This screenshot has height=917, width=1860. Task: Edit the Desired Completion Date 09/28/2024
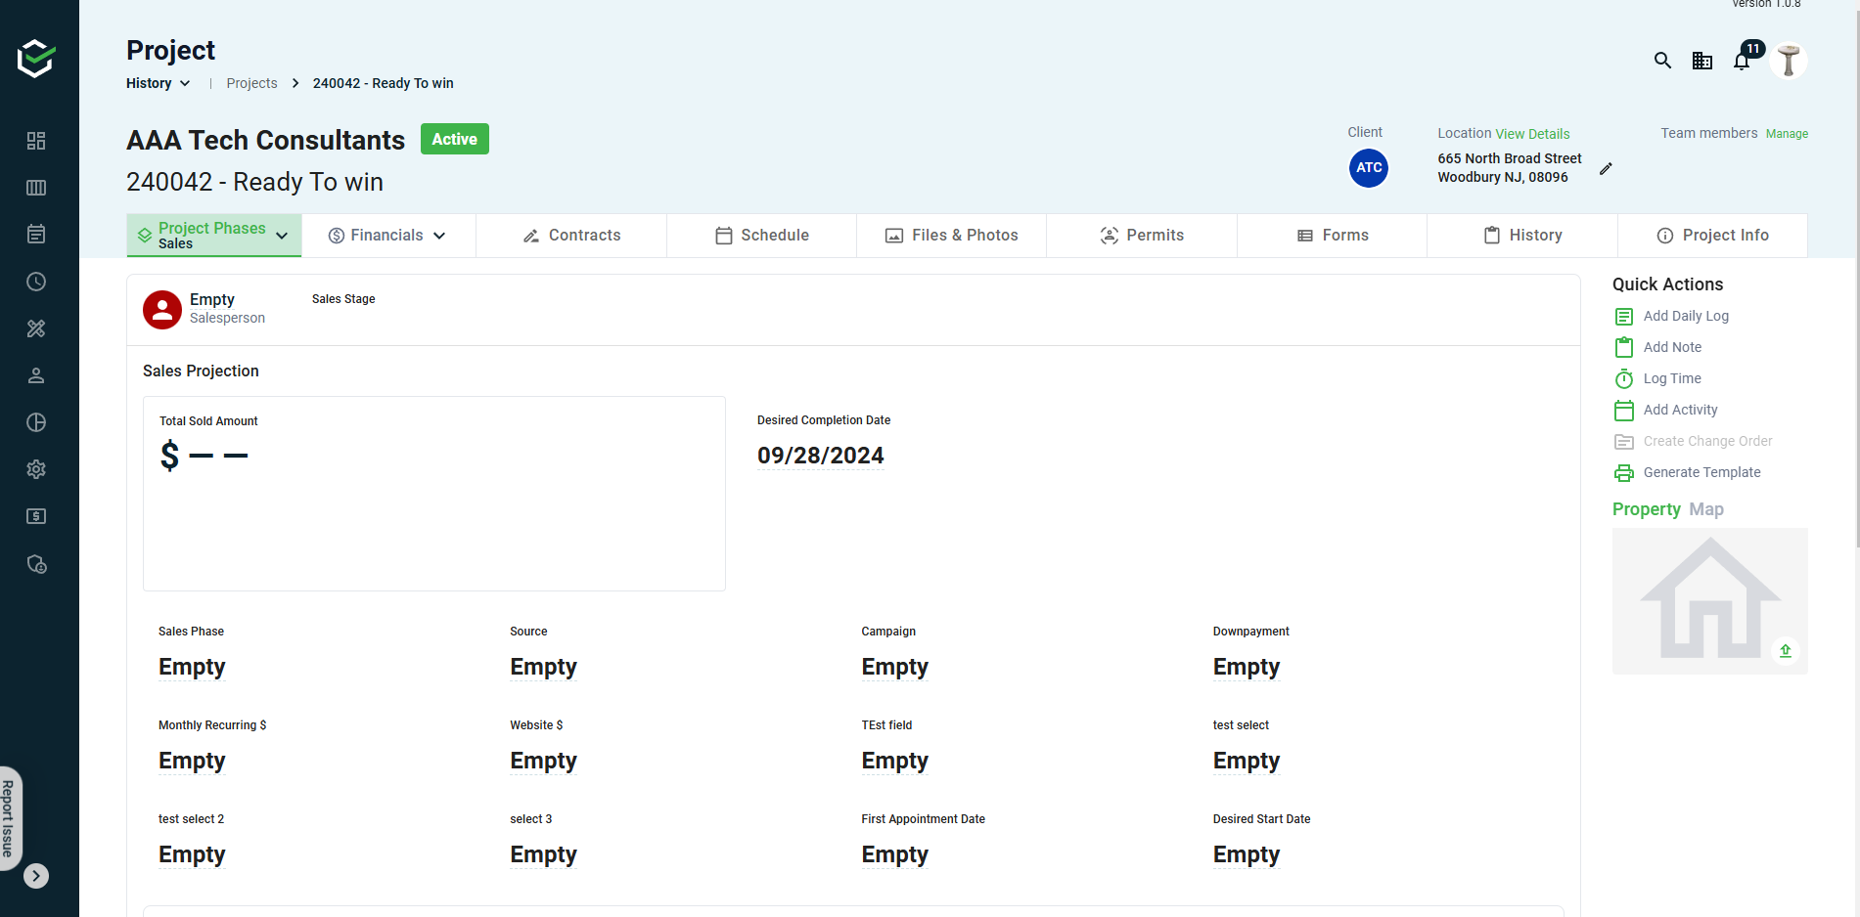(x=820, y=456)
